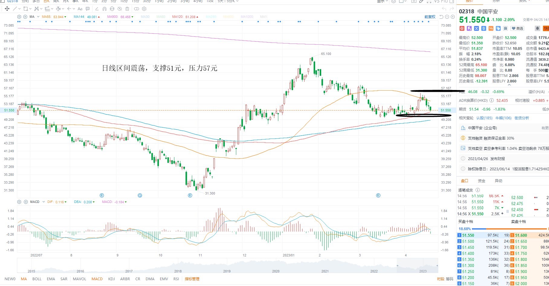Toggle MACD histogram visibility
Viewport: 549px width, 286px height.
tap(114, 202)
